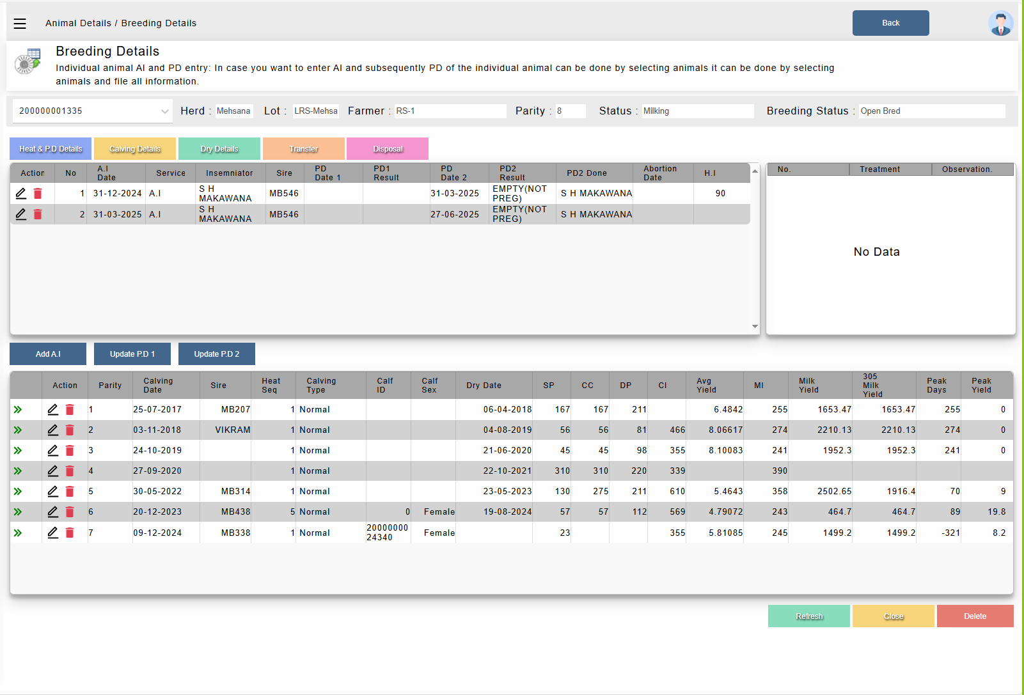1024x695 pixels.
Task: Expand calving row dated 27-09-2020
Action: (x=18, y=471)
